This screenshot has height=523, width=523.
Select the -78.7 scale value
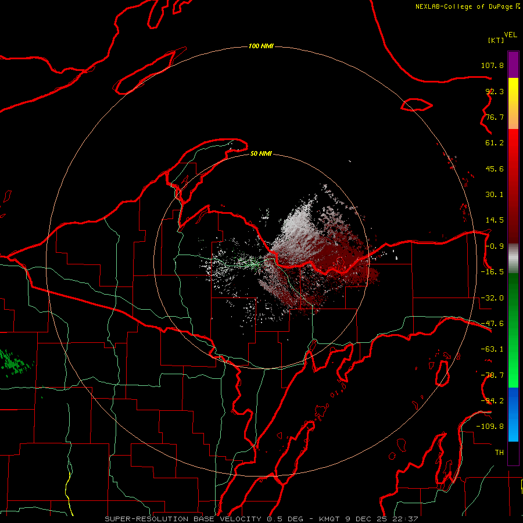492,375
